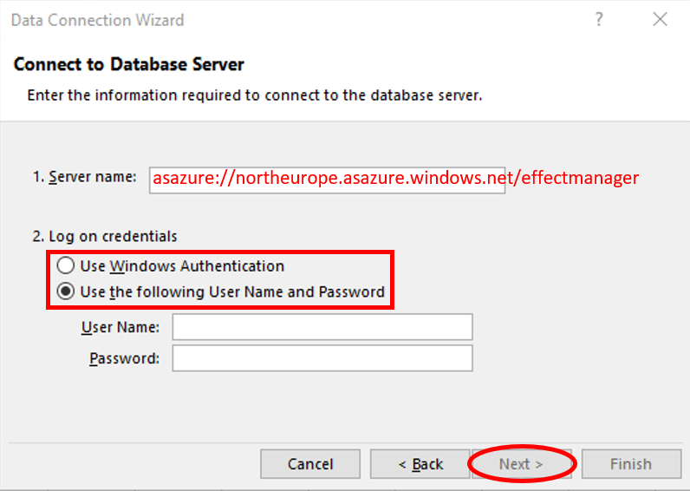The width and height of the screenshot is (690, 491).
Task: Focus the Server name input box
Action: pos(327,179)
